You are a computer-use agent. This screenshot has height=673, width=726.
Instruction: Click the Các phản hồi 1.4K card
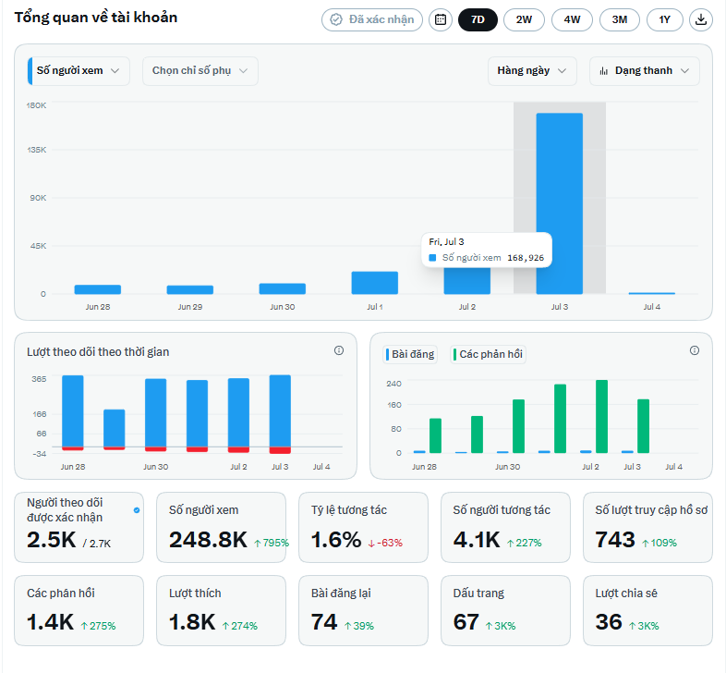click(79, 610)
